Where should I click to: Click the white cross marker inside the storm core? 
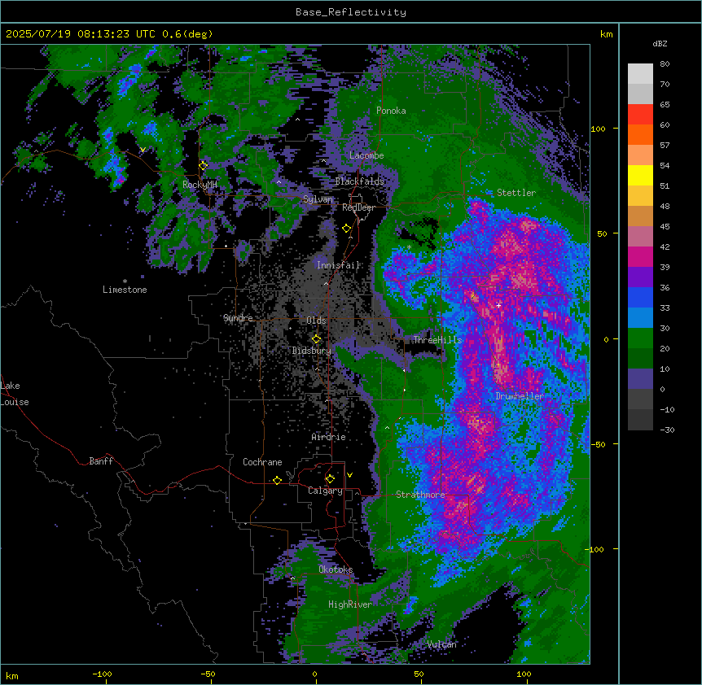[498, 305]
